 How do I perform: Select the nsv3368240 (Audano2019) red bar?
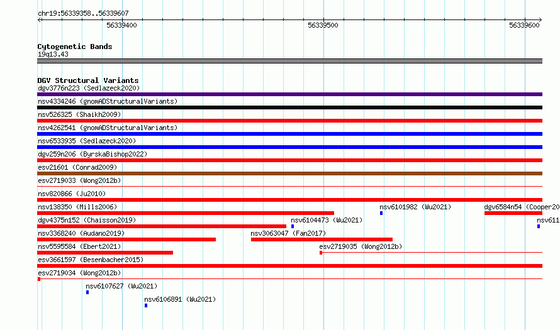tap(126, 239)
